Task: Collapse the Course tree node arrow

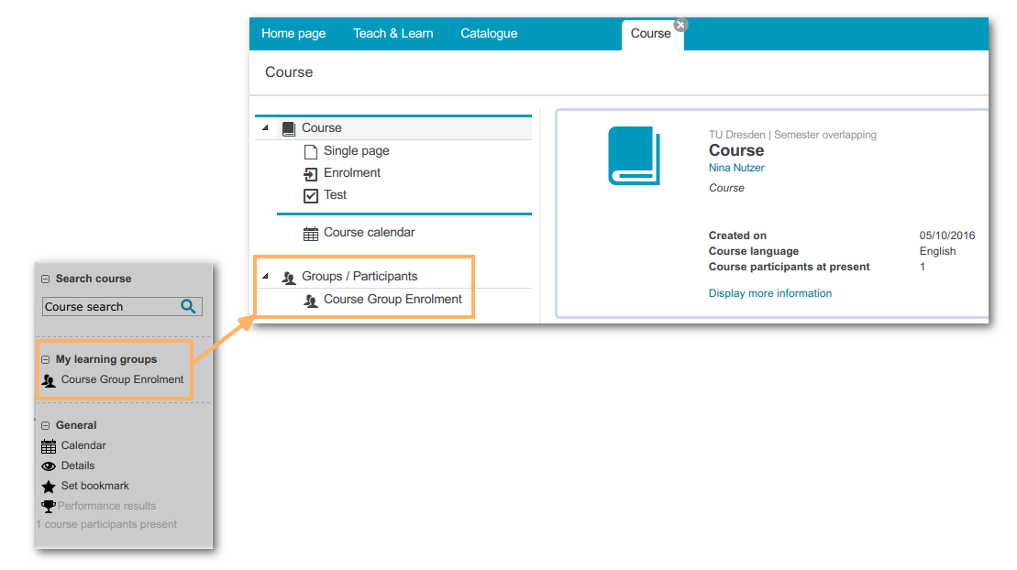Action: (x=265, y=128)
